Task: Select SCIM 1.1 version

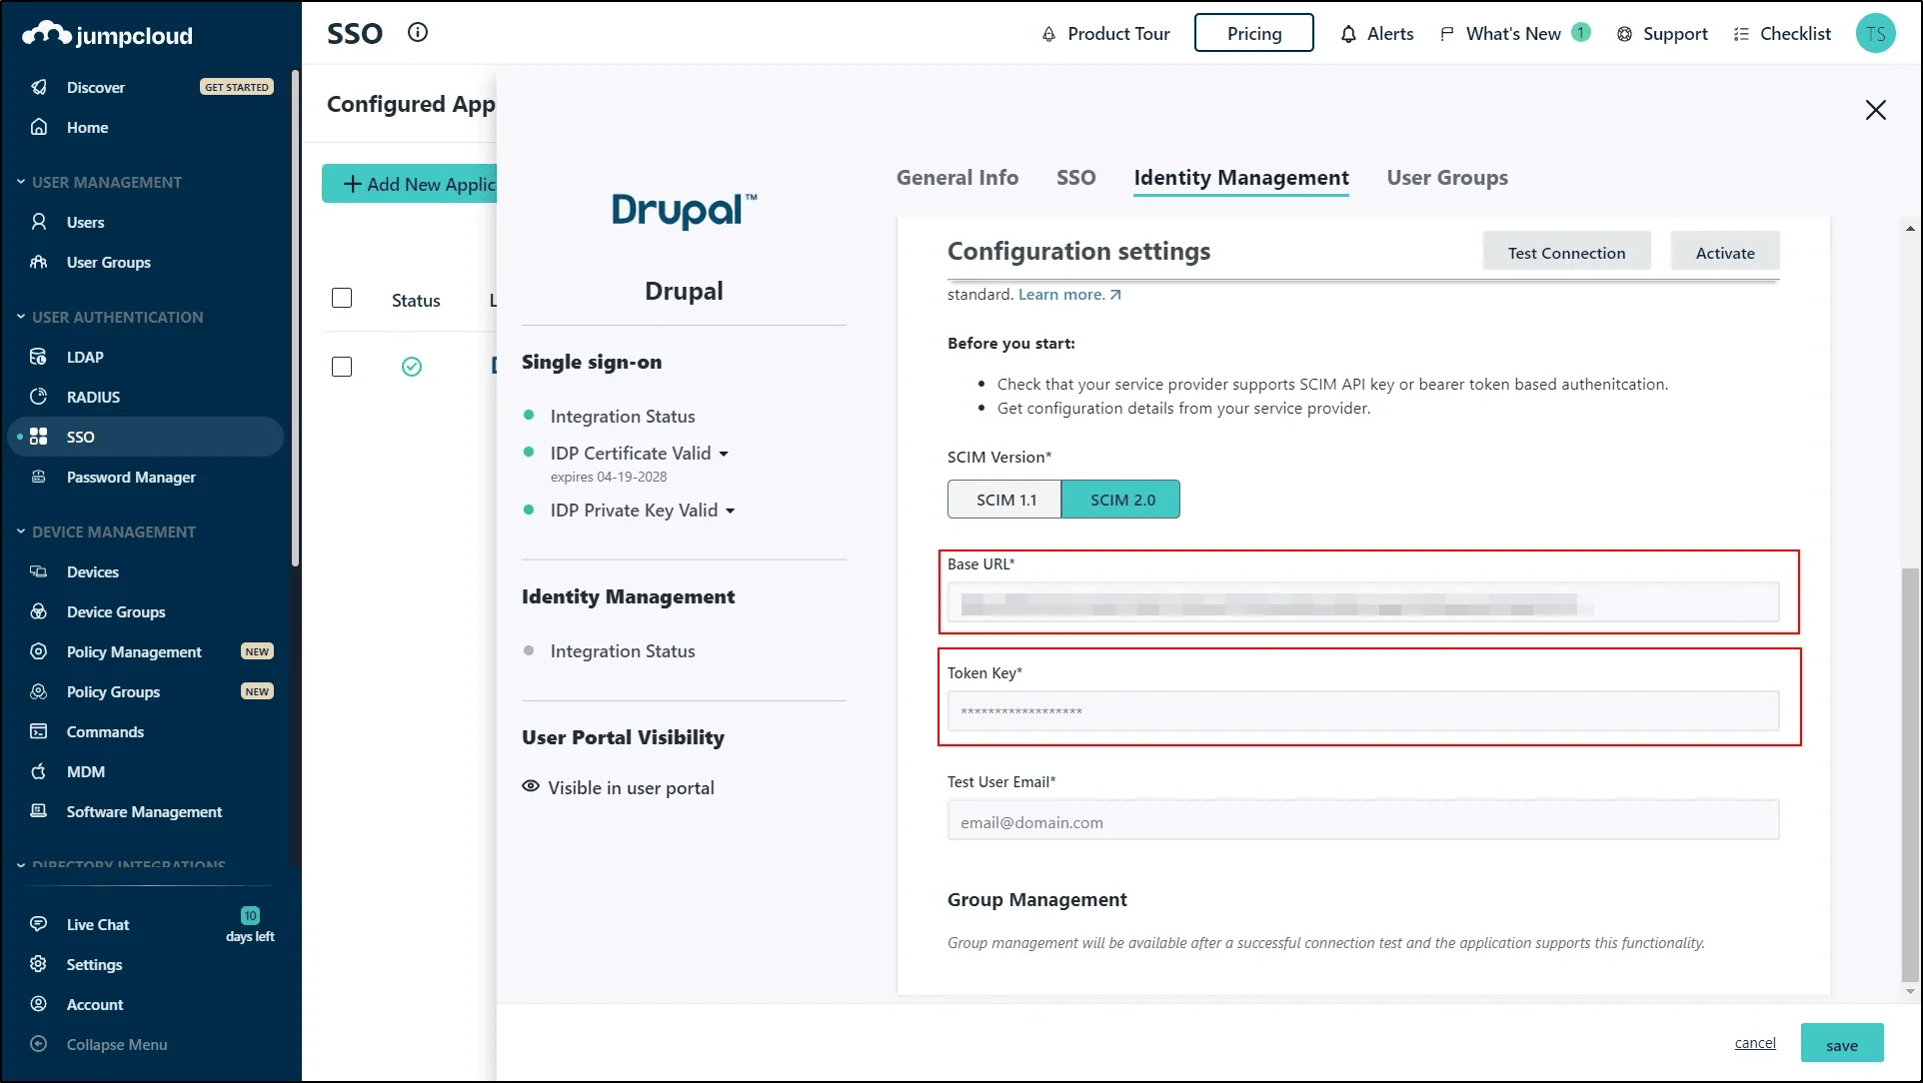Action: pyautogui.click(x=1004, y=499)
